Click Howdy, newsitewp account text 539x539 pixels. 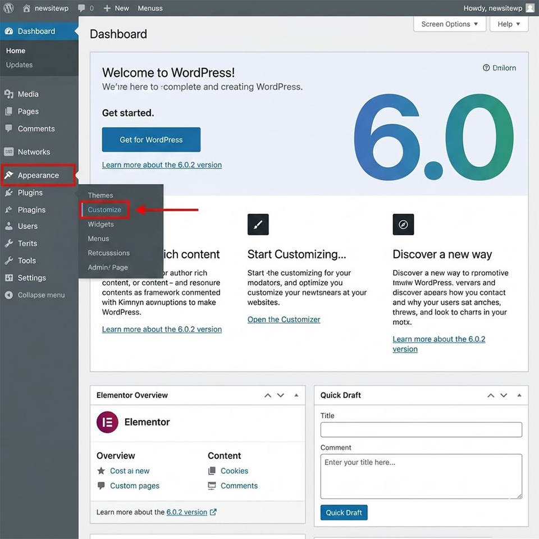[492, 8]
